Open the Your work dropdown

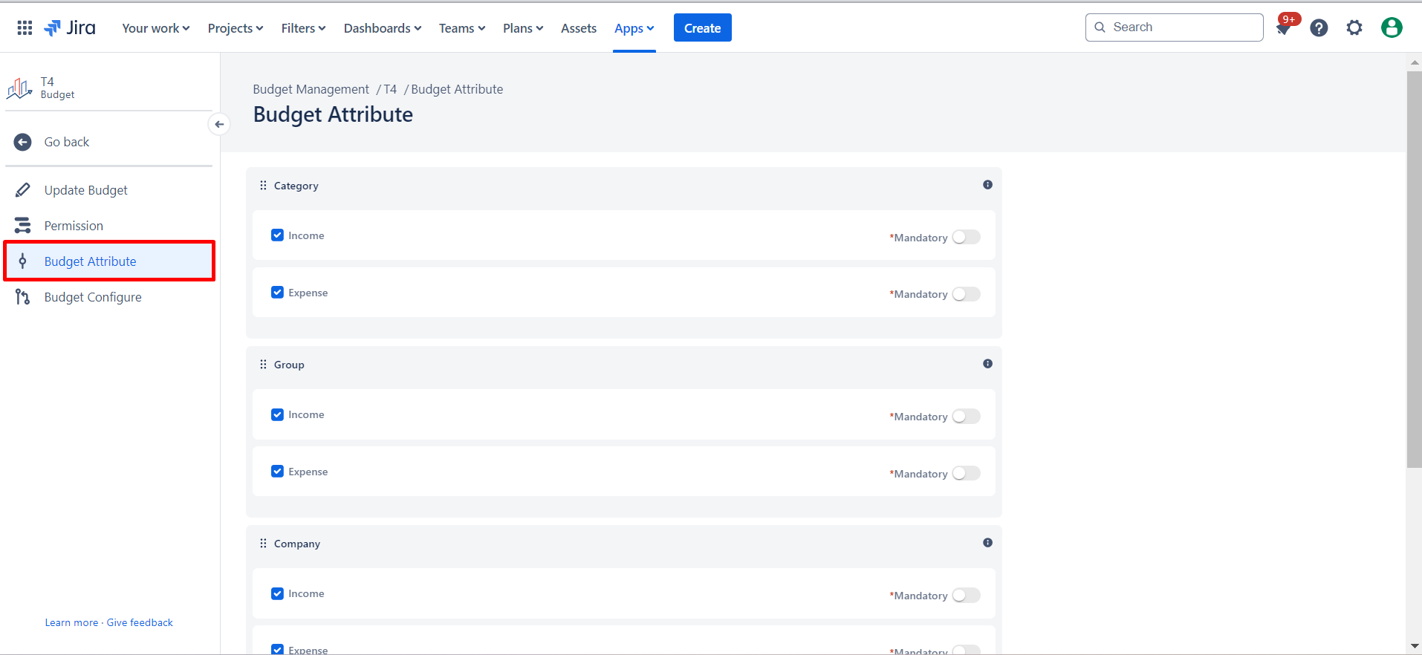coord(156,28)
